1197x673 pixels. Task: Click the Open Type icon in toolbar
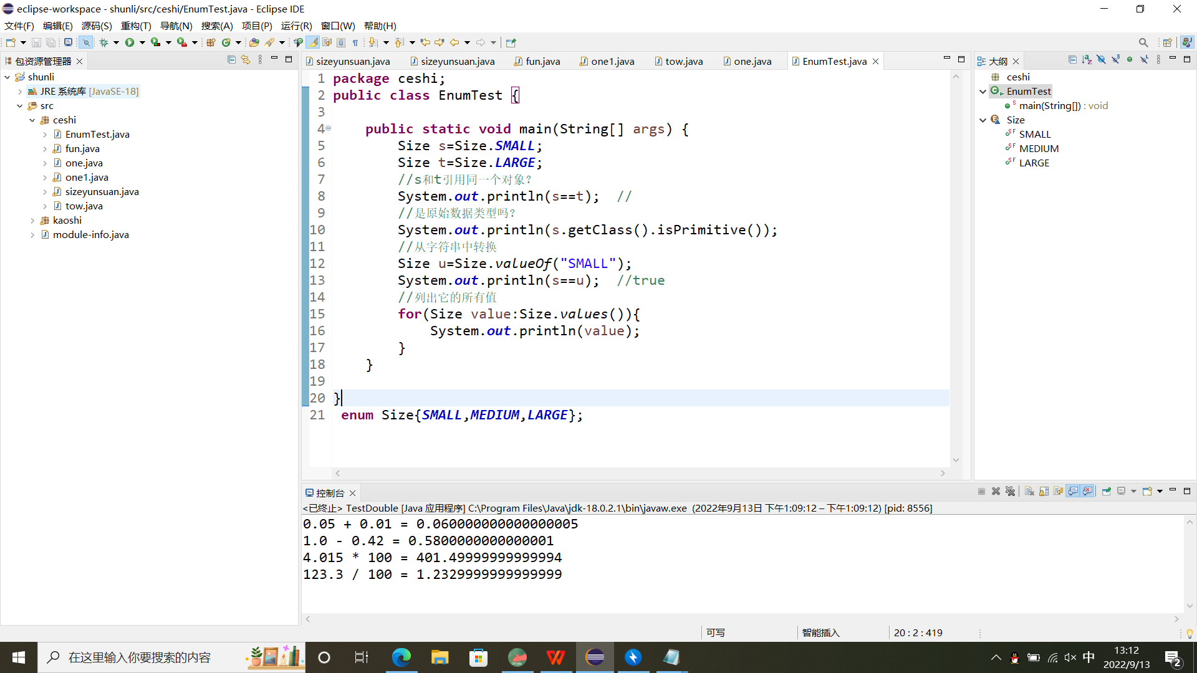[254, 42]
